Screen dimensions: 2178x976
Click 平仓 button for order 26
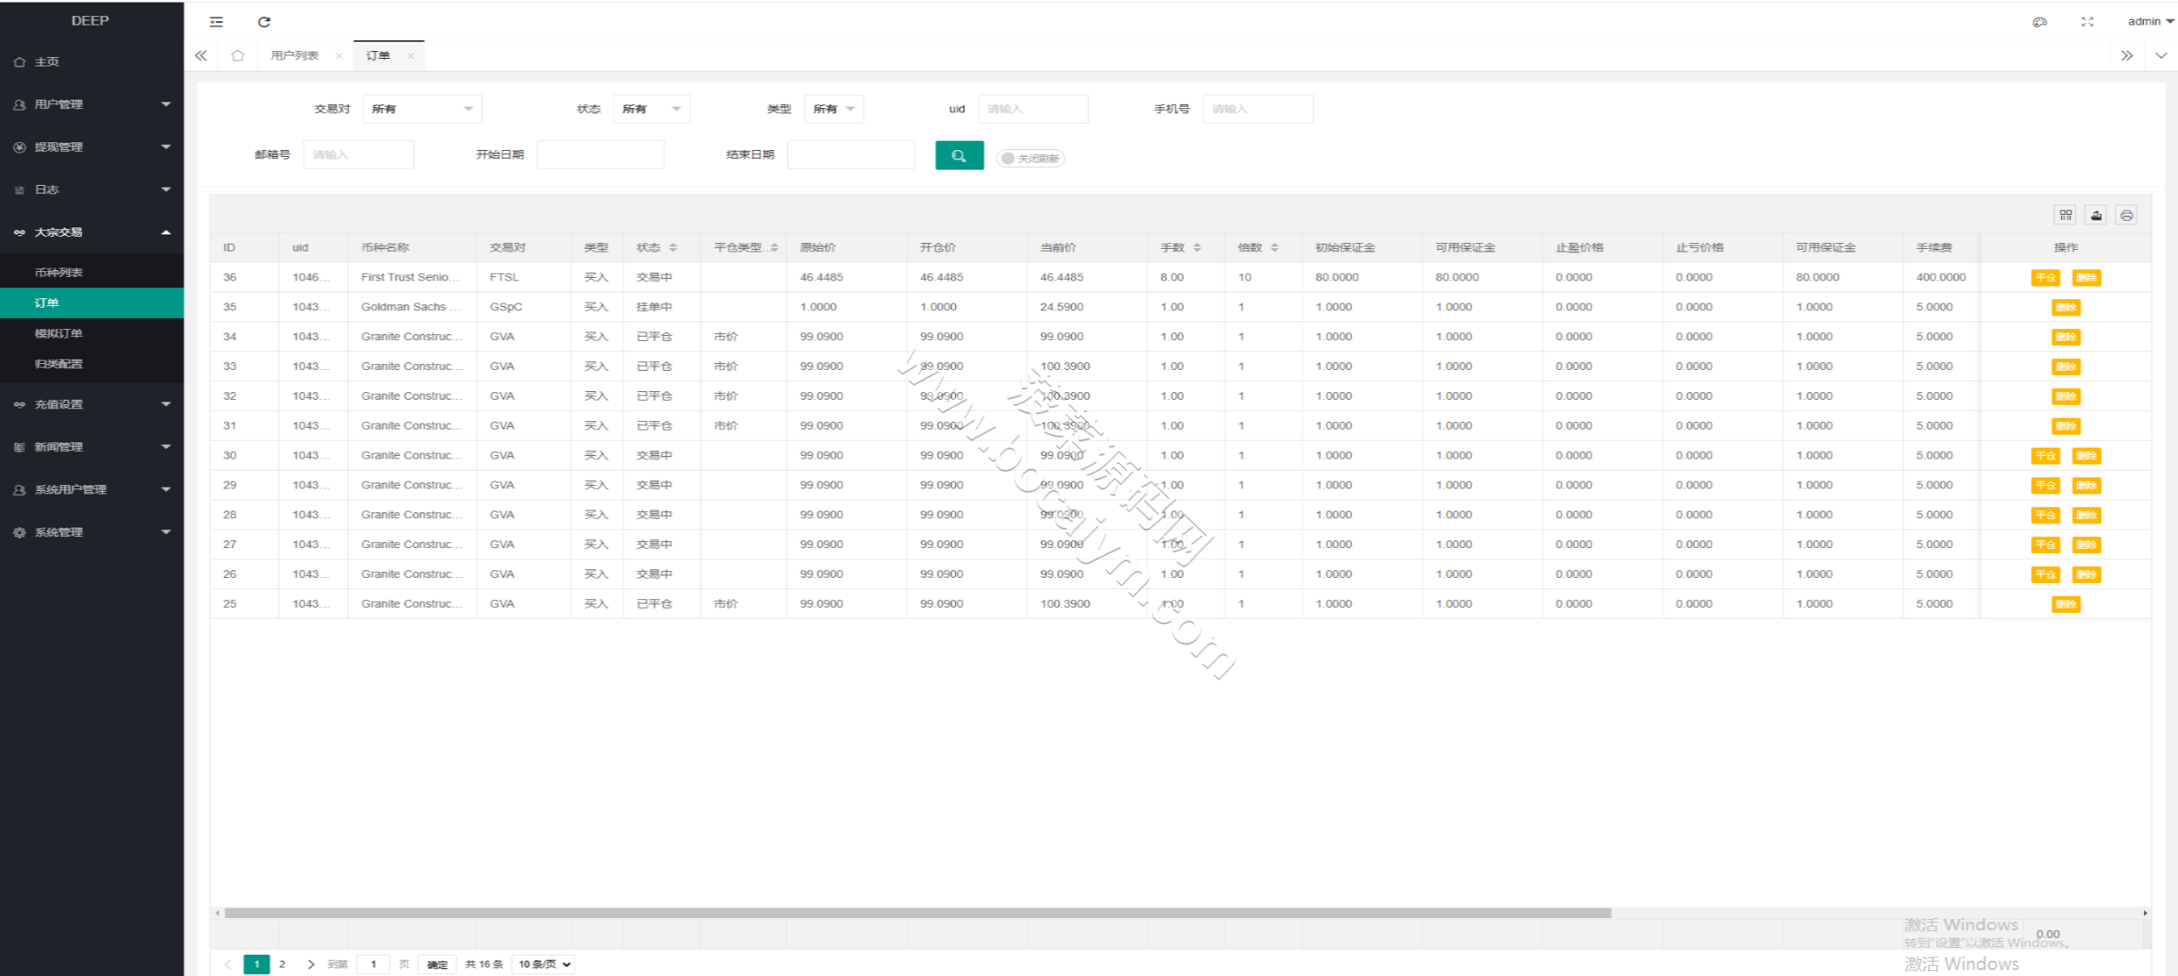(x=2045, y=575)
